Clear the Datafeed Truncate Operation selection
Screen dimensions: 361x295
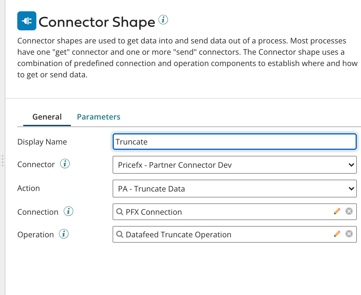coord(349,234)
